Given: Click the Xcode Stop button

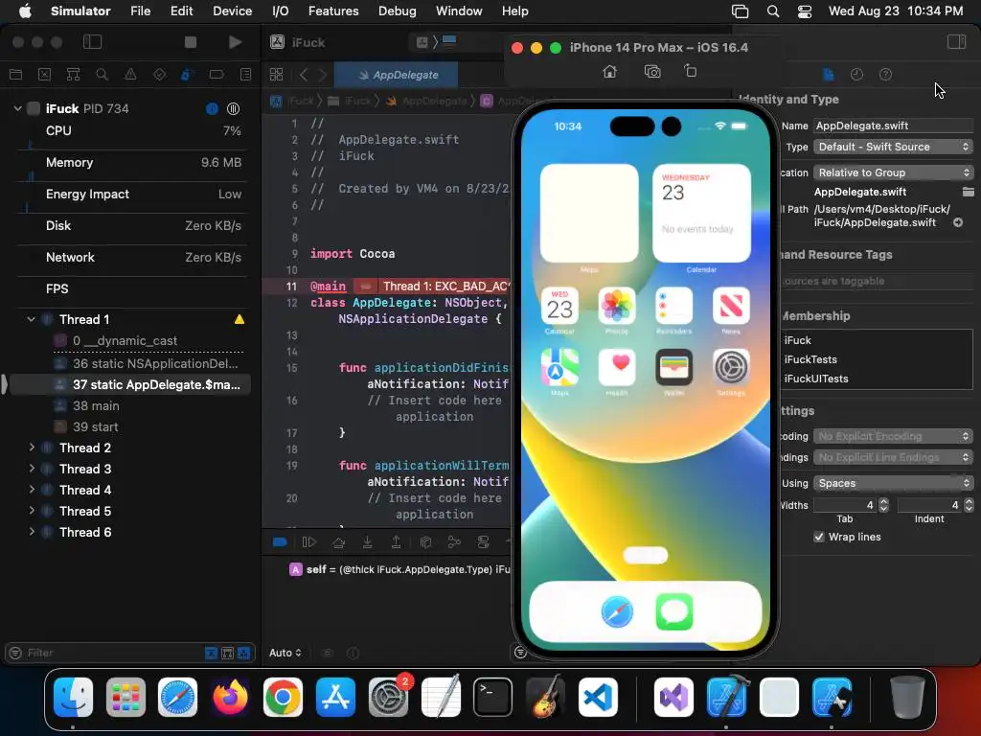Looking at the screenshot, I should 191,42.
